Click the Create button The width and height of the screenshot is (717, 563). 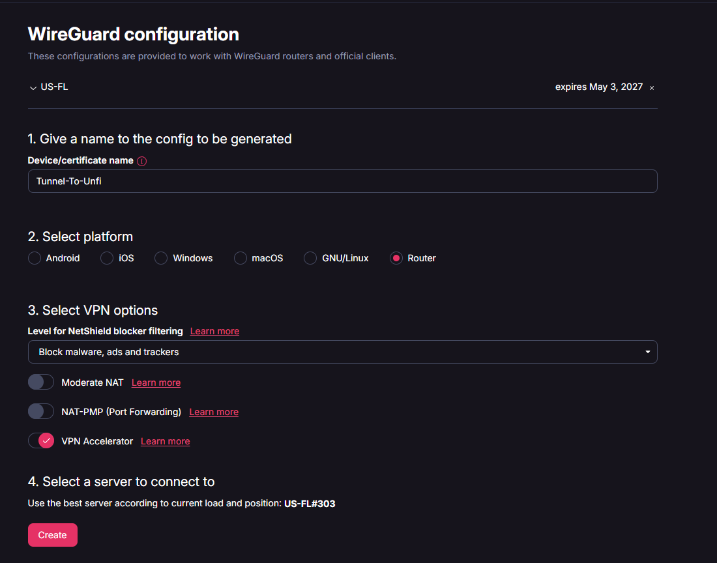(53, 535)
